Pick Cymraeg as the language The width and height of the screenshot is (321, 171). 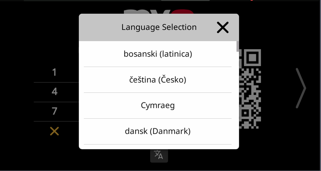click(158, 105)
